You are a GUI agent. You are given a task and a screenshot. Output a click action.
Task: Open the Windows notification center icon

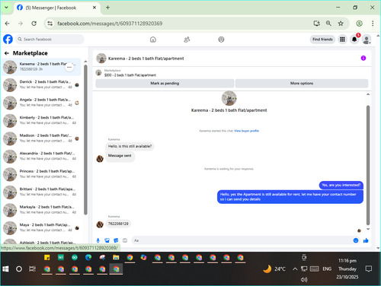point(369,269)
